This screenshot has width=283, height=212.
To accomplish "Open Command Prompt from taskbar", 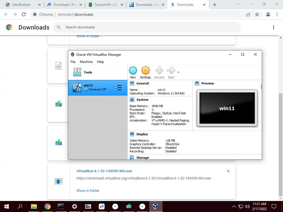I will click(61, 206).
